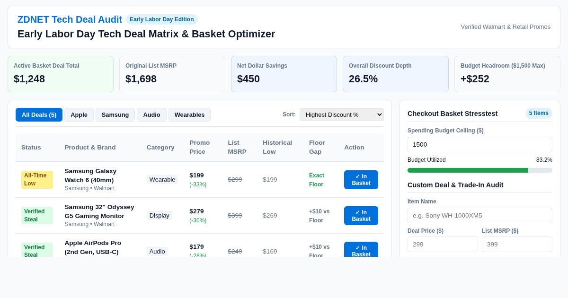Click the 83.2% budget utilized value

point(544,160)
